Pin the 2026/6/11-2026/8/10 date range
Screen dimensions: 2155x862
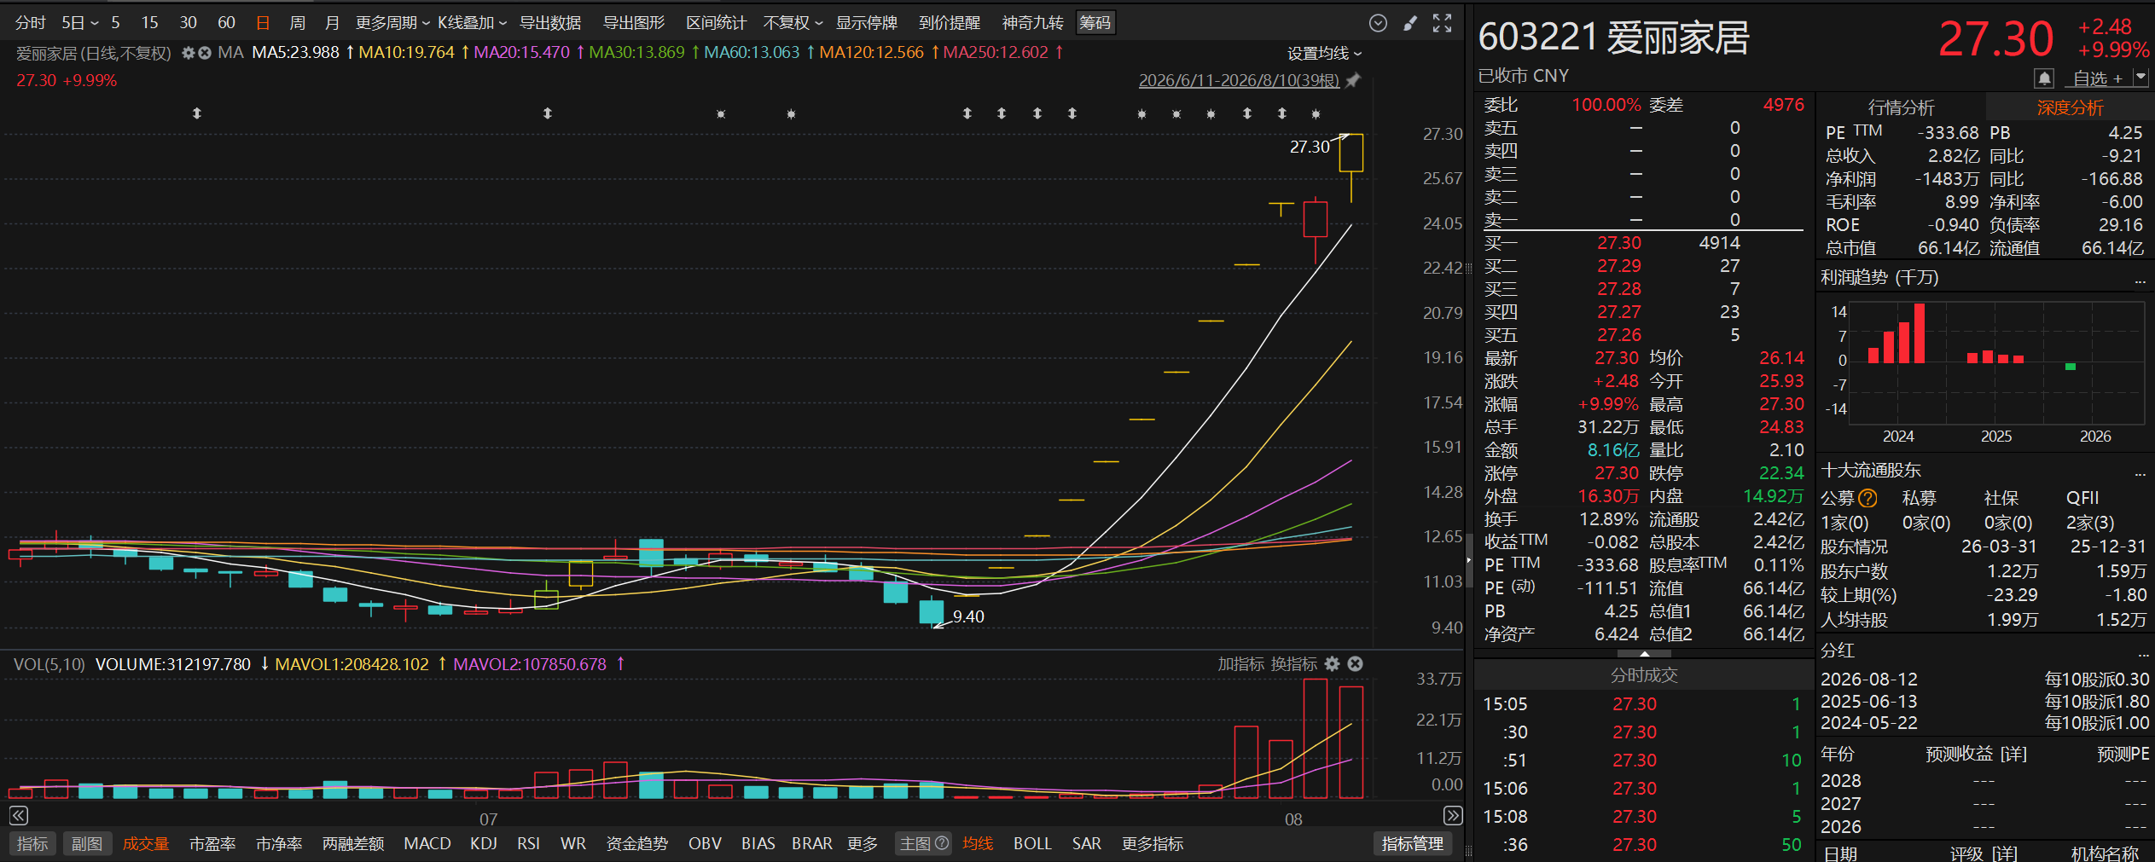click(x=1353, y=80)
